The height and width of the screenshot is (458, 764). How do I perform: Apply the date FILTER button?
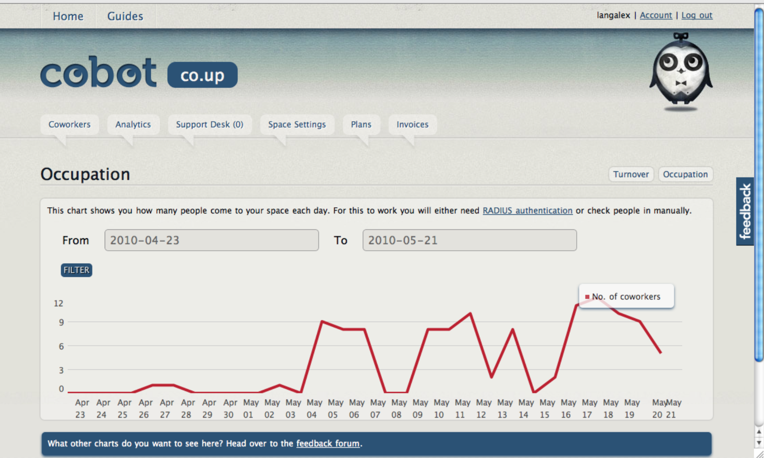76,270
